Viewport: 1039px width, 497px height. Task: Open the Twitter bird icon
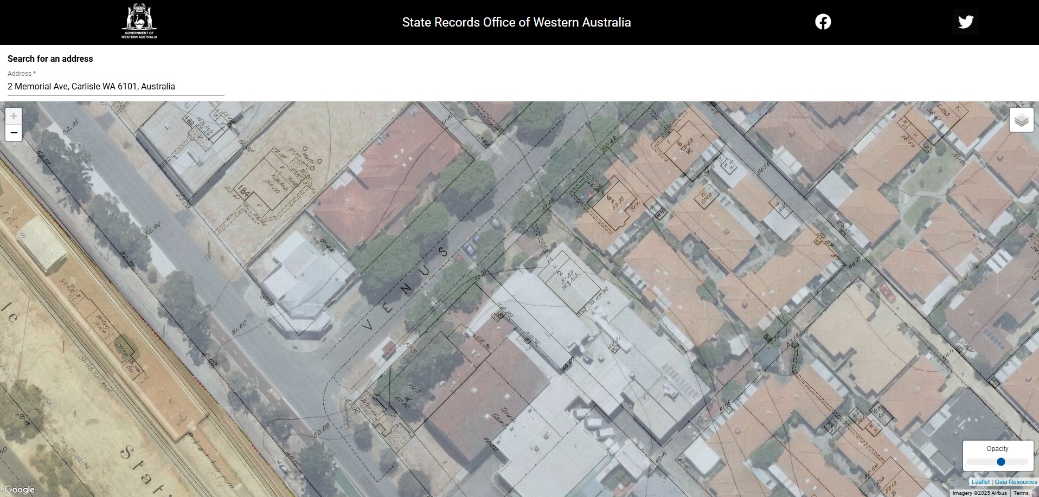coord(965,22)
